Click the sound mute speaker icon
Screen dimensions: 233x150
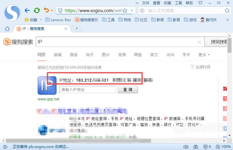tap(186, 147)
